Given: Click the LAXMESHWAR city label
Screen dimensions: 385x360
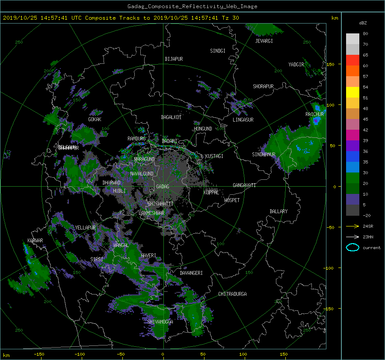Looking at the screenshot, I should [151, 213].
